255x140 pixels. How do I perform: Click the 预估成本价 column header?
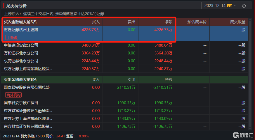[x=197, y=22]
